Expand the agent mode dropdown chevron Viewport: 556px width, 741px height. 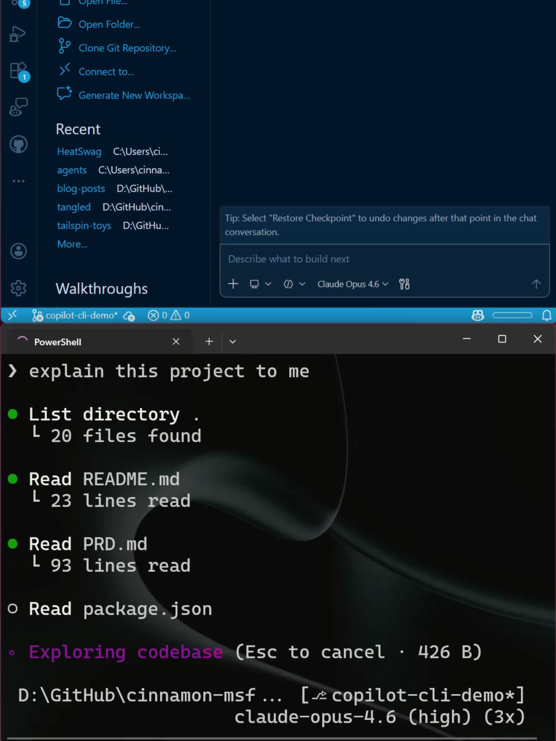(302, 284)
